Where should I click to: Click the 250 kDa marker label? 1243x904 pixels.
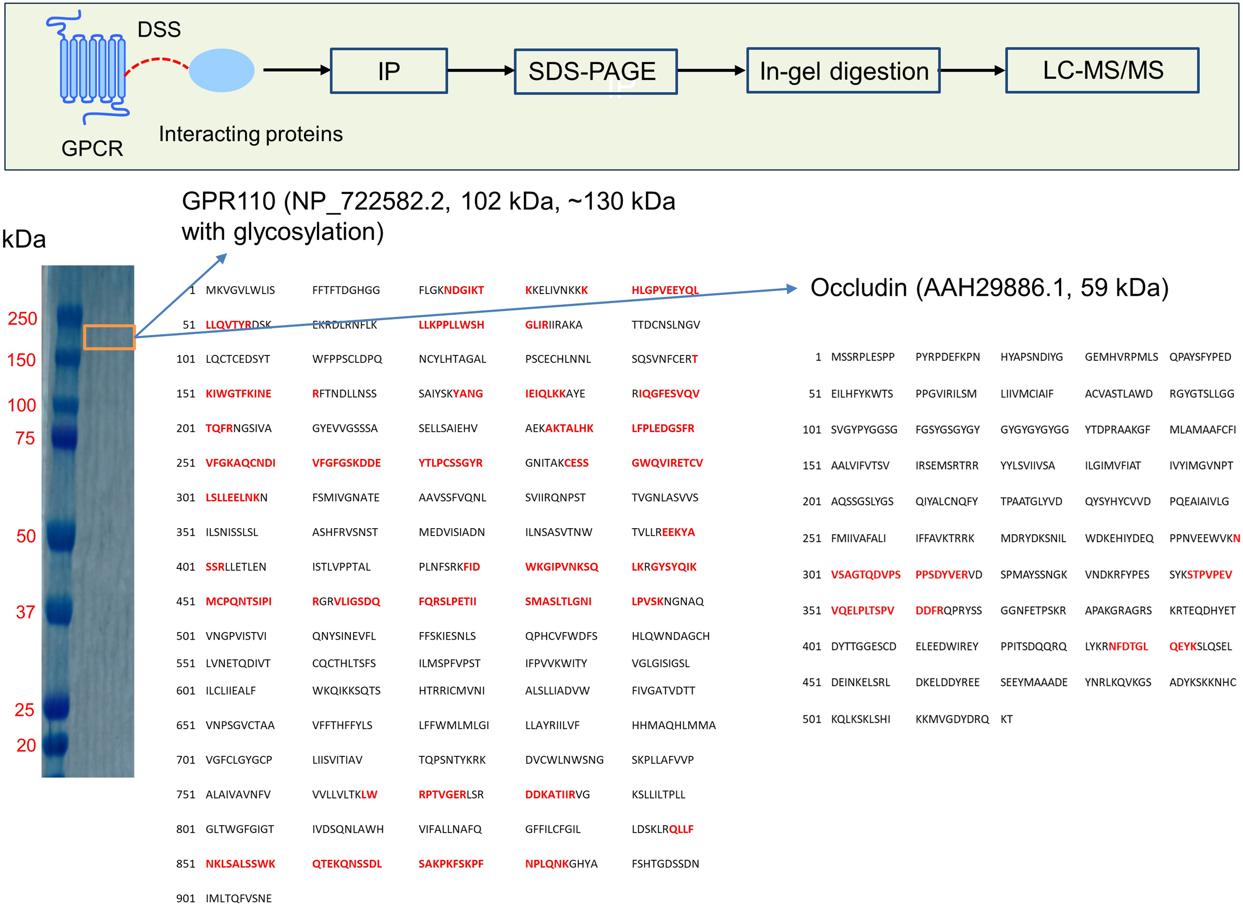tap(22, 319)
